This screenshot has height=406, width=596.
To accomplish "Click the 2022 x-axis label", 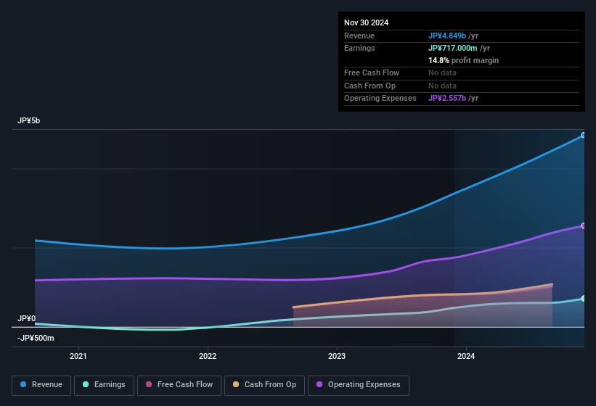I will (x=208, y=356).
